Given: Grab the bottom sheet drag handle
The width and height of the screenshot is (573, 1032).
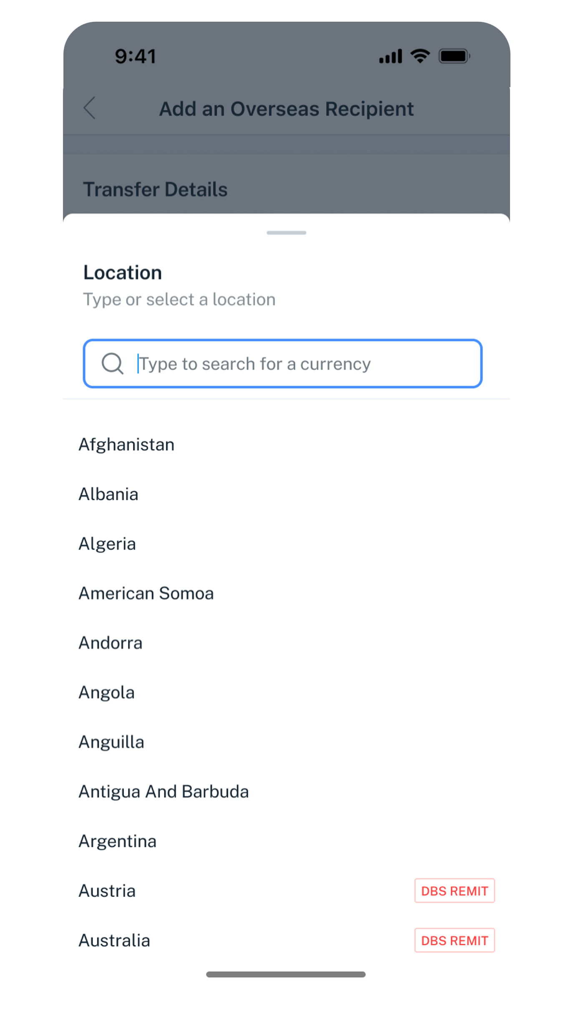Looking at the screenshot, I should tap(286, 233).
